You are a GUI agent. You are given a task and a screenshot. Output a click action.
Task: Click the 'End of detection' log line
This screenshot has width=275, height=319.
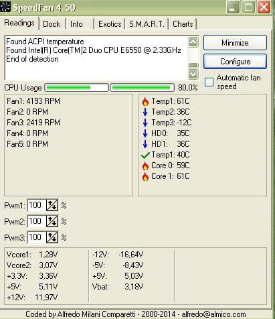point(32,59)
